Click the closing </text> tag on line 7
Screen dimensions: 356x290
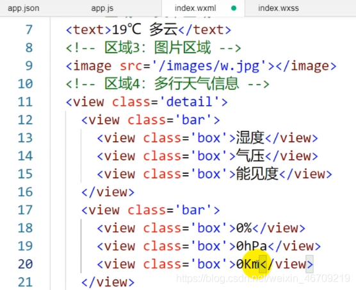tap(205, 30)
